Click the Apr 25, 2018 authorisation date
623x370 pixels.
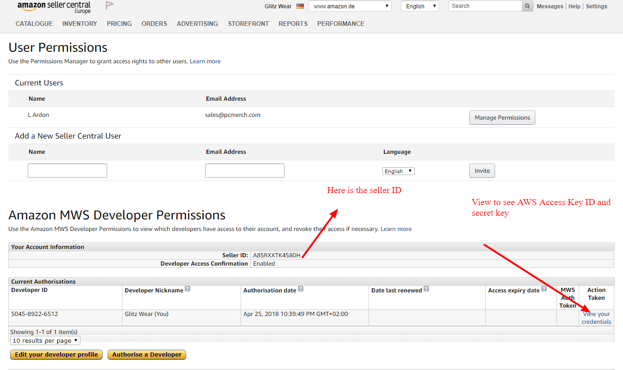[296, 314]
